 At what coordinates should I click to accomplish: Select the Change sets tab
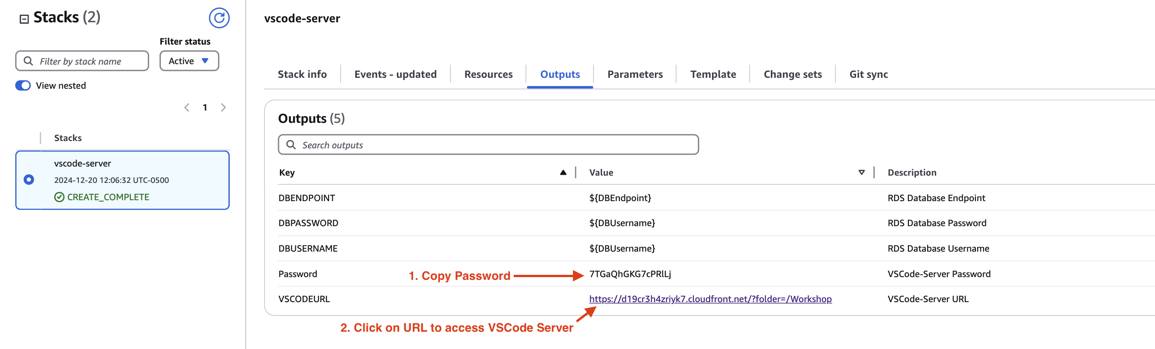point(792,74)
